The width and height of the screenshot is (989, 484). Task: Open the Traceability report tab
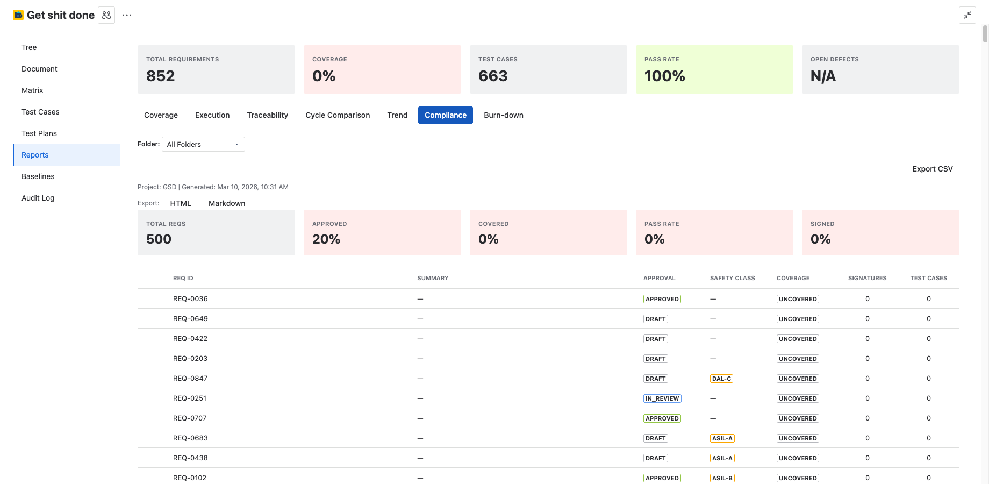(267, 115)
